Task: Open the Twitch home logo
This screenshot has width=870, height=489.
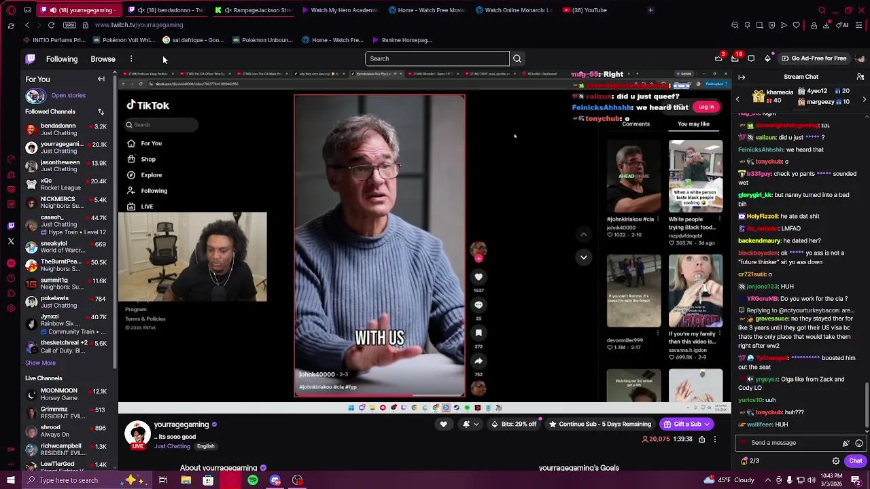Action: 31,59
